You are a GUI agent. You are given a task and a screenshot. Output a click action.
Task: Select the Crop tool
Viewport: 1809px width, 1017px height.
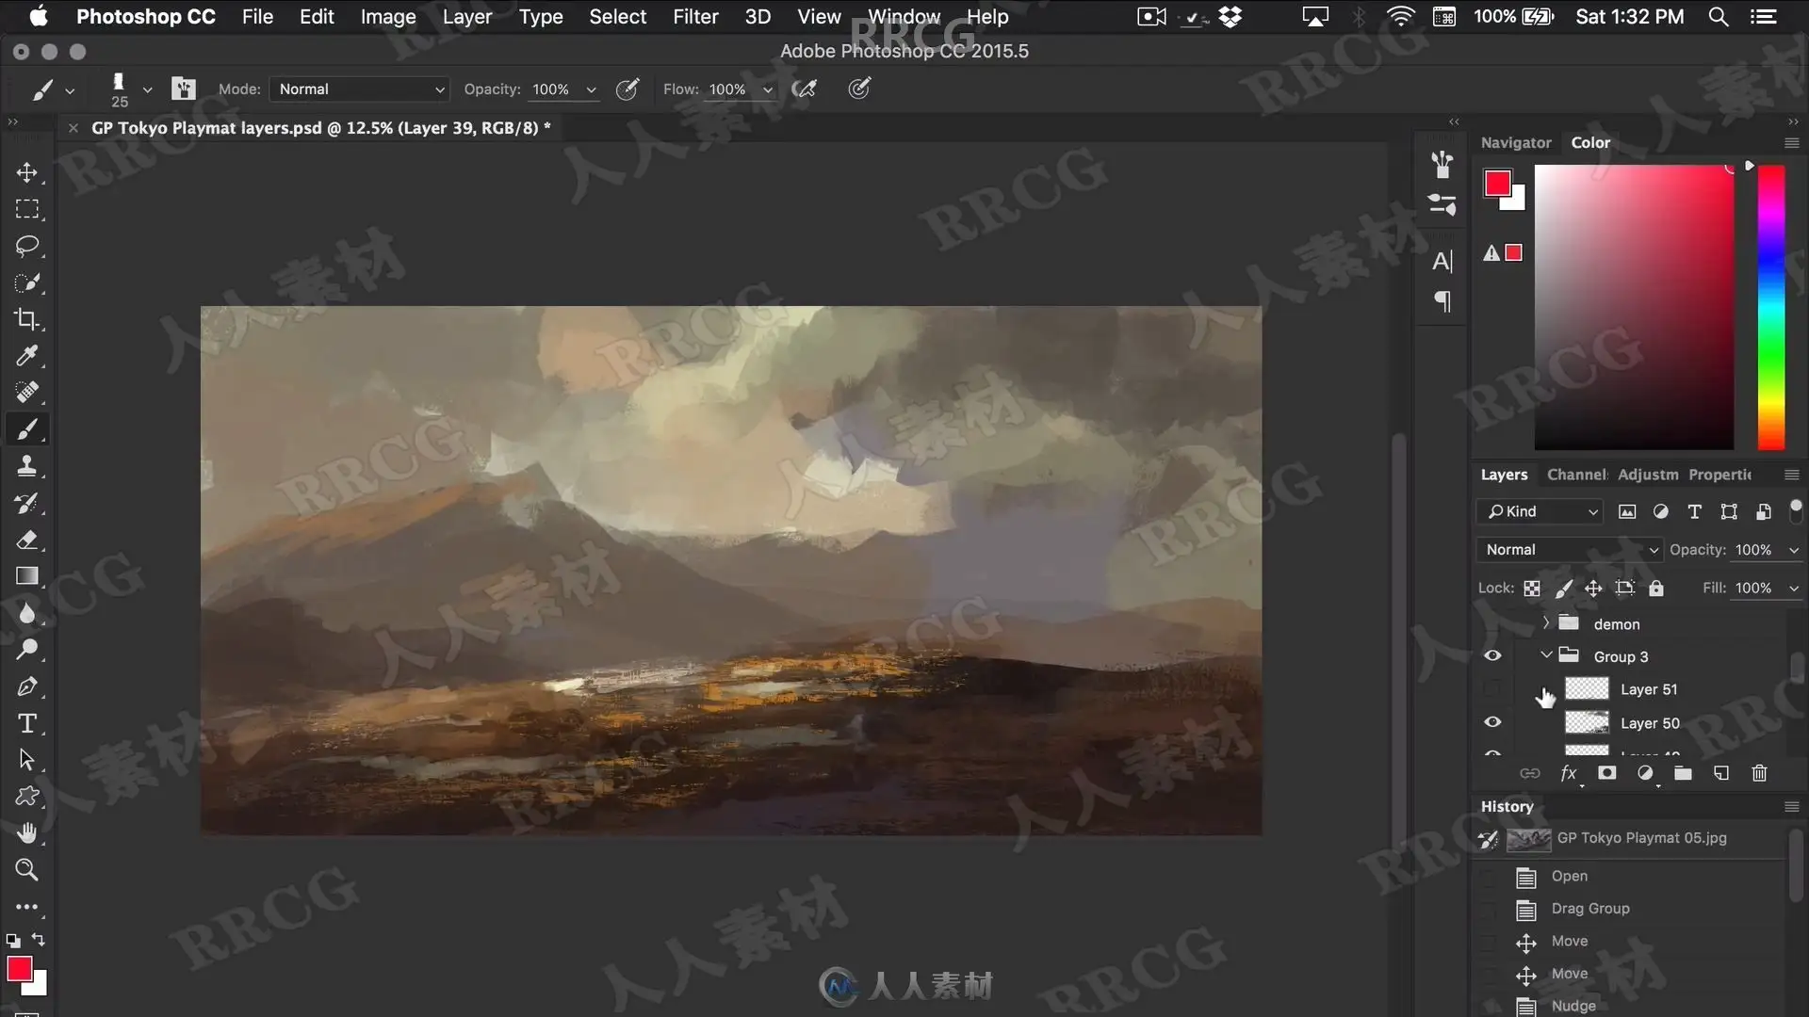click(26, 319)
